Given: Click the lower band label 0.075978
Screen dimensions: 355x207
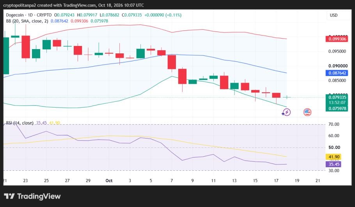Looking at the screenshot, I should [x=337, y=108].
